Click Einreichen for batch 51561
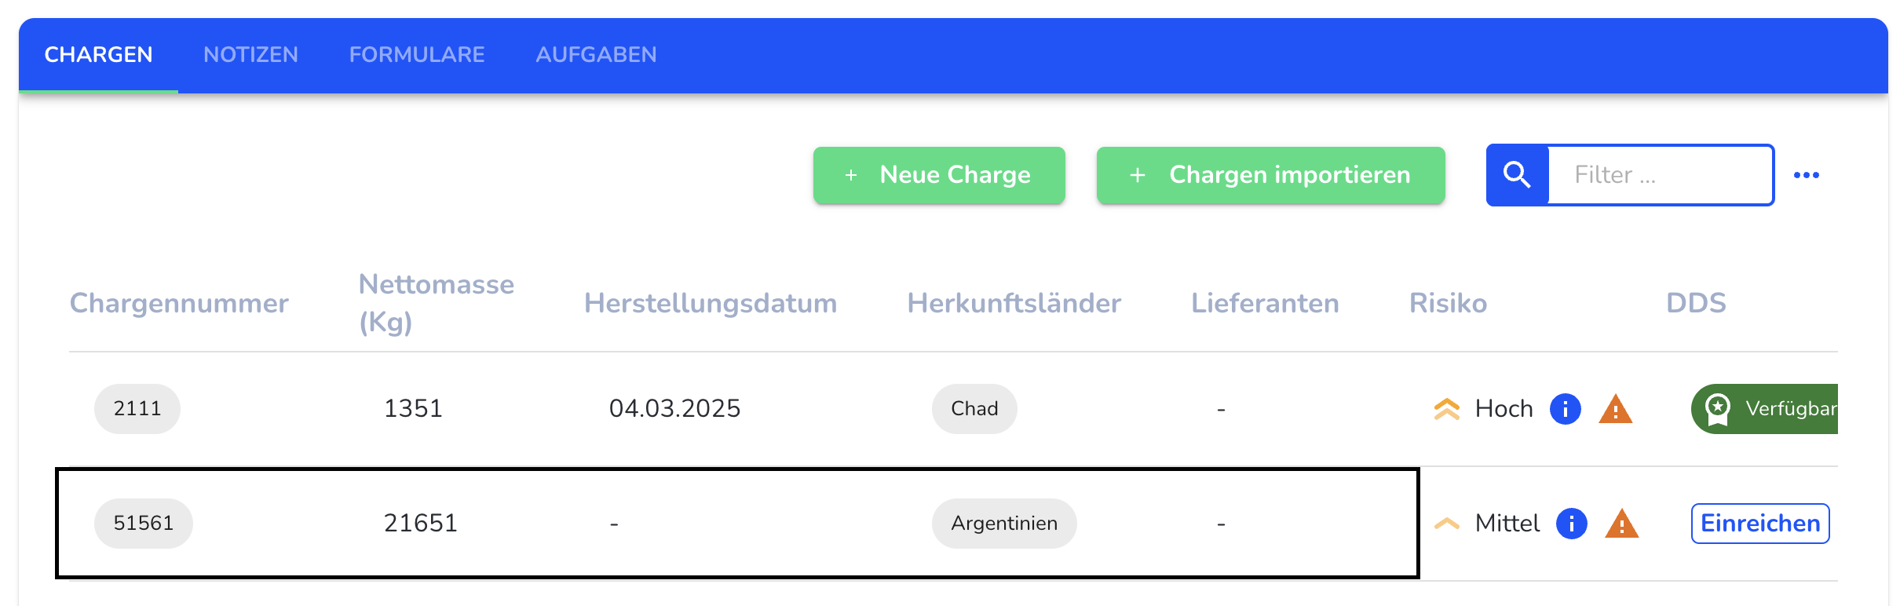The image size is (1900, 606). (1759, 524)
